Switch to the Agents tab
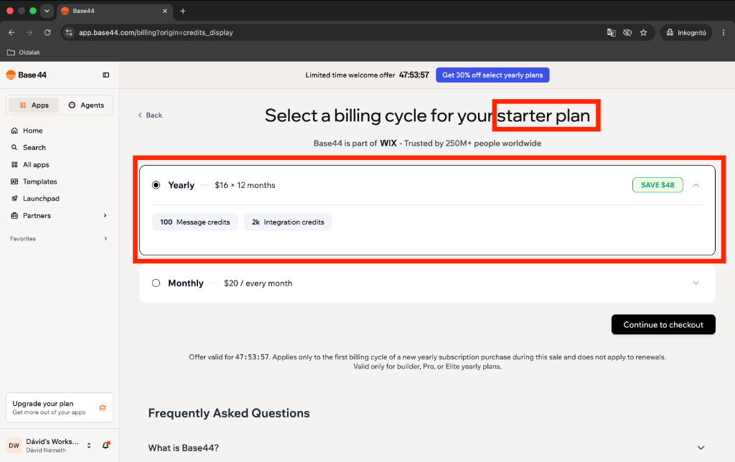This screenshot has width=735, height=462. click(x=86, y=105)
